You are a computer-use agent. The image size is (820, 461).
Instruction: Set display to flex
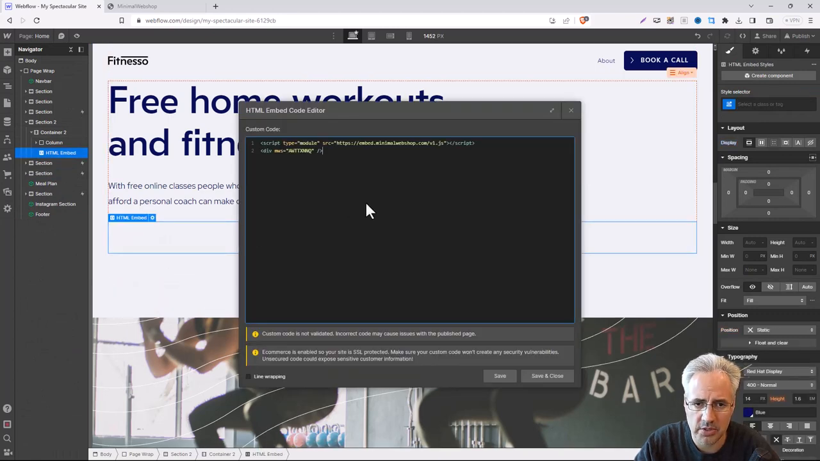(761, 143)
